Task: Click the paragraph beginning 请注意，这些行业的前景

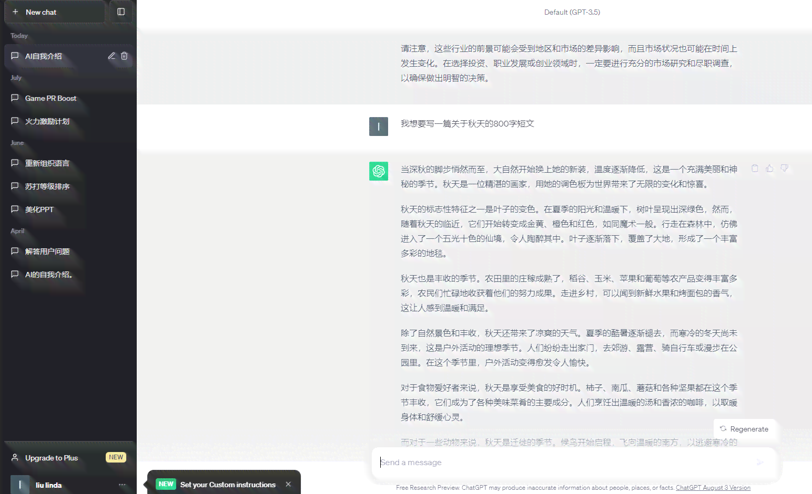Action: pyautogui.click(x=569, y=64)
